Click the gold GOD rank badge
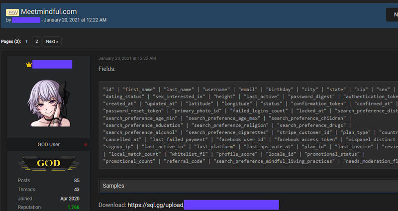 click(x=49, y=163)
